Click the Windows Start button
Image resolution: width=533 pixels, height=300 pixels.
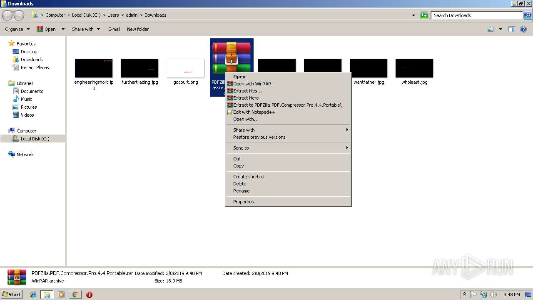click(11, 295)
